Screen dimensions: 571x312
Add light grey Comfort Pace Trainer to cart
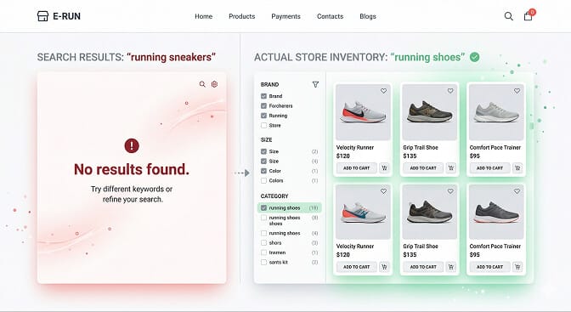(x=489, y=168)
